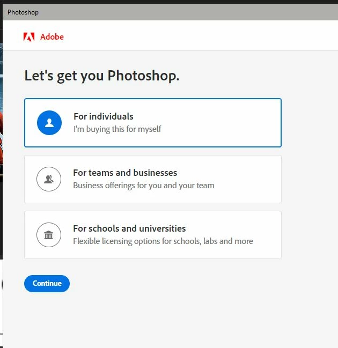Choose the For teams and businesses card

click(x=153, y=179)
